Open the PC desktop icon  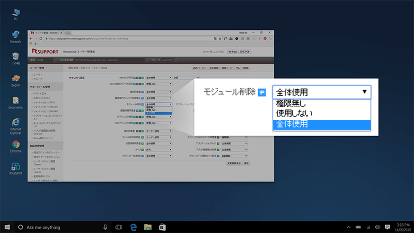(x=15, y=14)
